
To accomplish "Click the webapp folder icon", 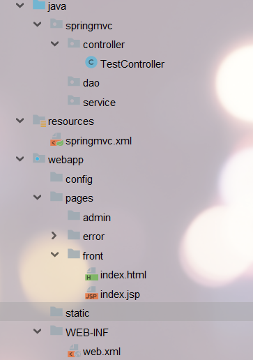I will 39,158.
